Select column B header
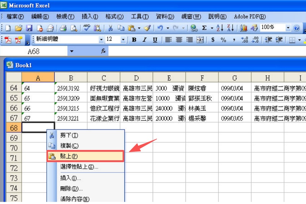 click(71, 77)
